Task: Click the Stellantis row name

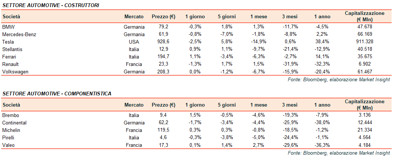Action: [12, 49]
